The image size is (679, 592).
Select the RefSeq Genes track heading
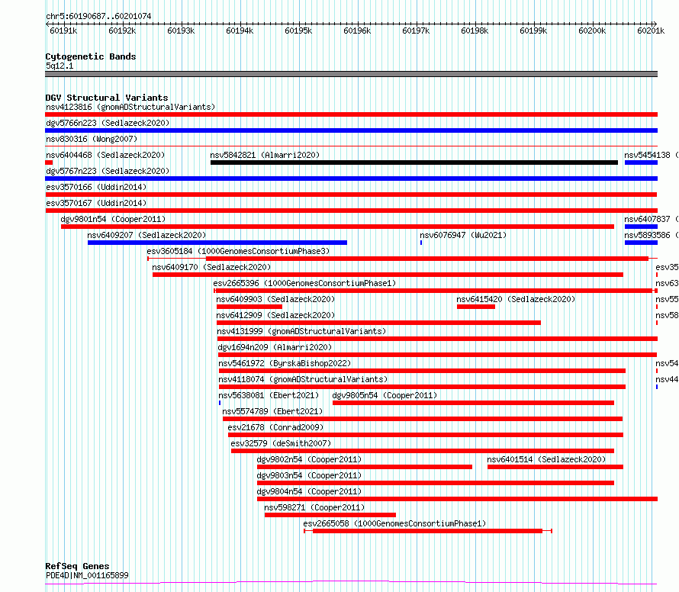point(77,566)
